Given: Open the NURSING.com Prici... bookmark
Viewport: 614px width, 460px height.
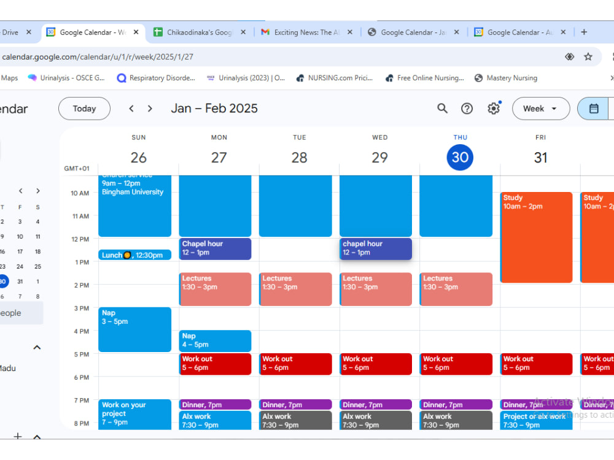Looking at the screenshot, I should click(335, 78).
